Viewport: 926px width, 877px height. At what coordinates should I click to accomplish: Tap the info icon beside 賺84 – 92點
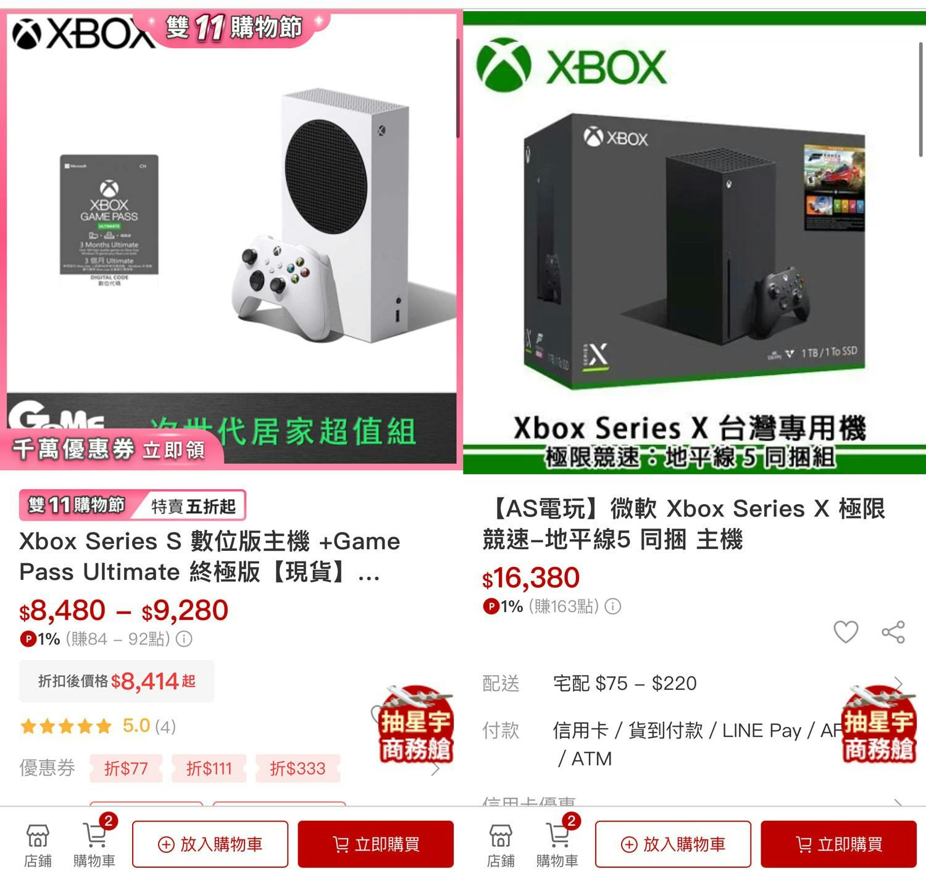(184, 639)
